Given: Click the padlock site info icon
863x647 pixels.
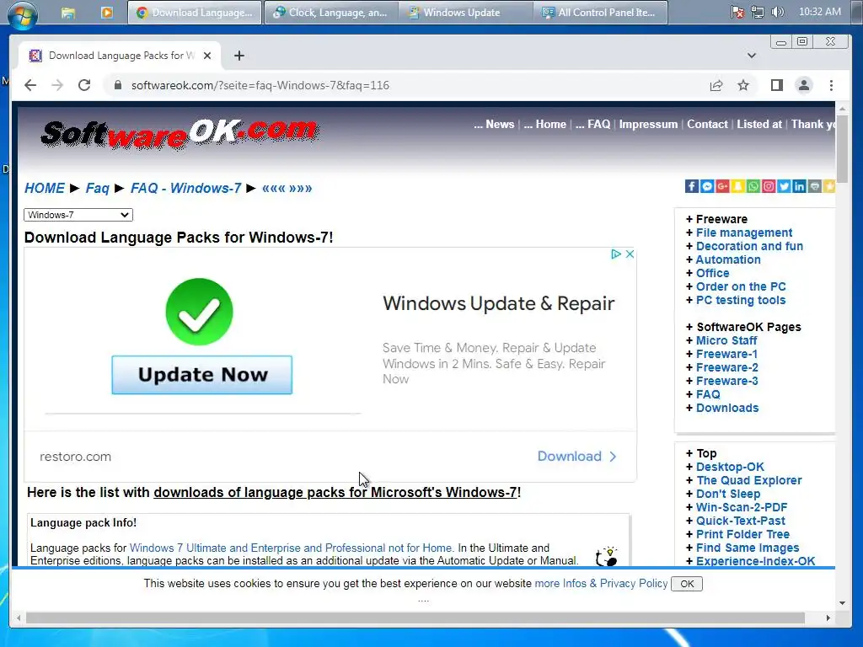Looking at the screenshot, I should (117, 85).
